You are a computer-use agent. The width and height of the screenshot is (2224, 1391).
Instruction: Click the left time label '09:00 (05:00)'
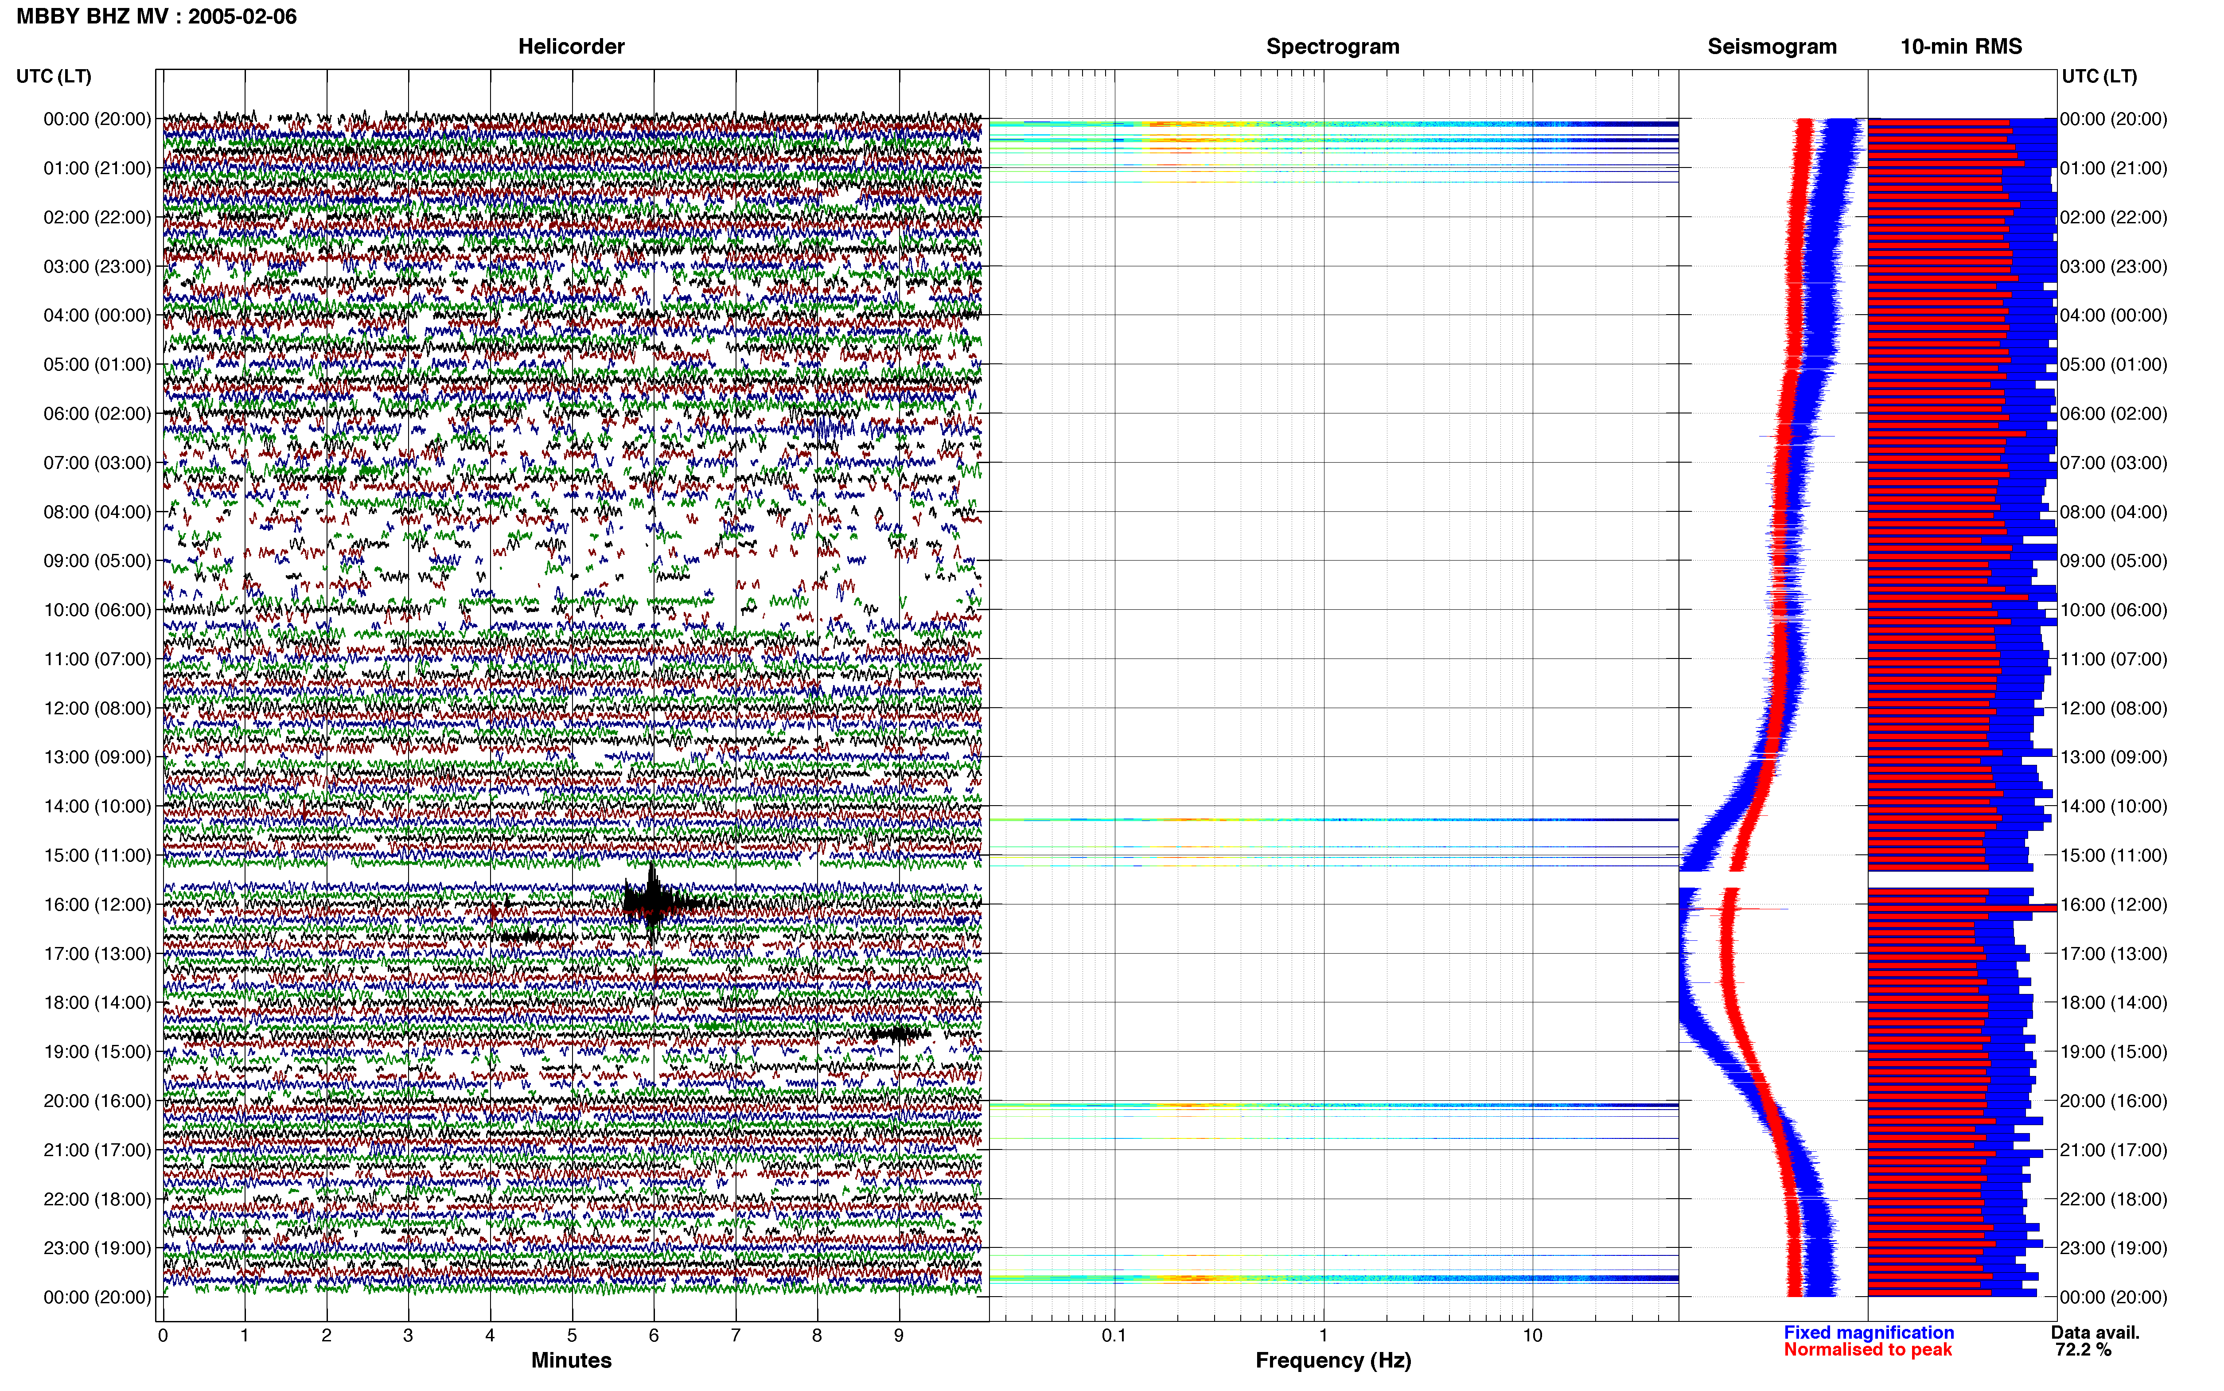[97, 560]
